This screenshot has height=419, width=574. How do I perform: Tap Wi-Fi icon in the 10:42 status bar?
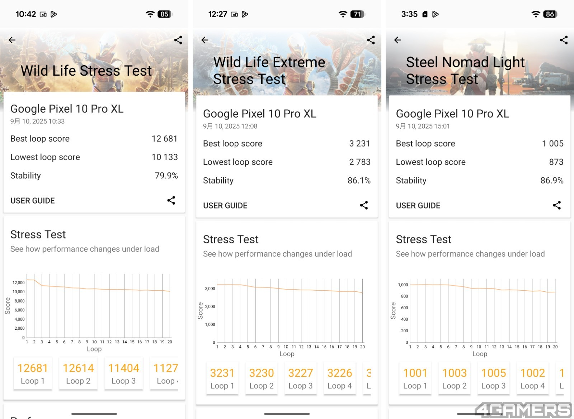[150, 14]
